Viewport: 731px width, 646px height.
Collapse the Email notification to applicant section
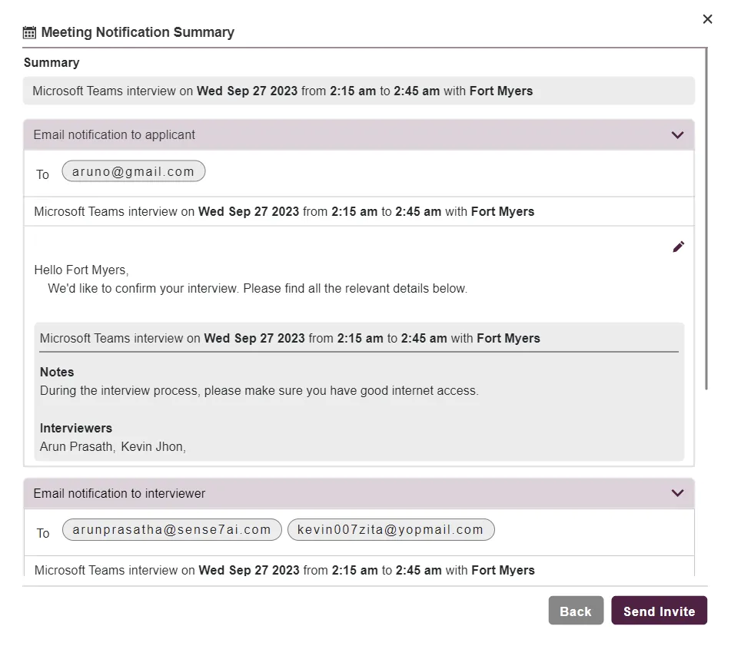point(677,135)
